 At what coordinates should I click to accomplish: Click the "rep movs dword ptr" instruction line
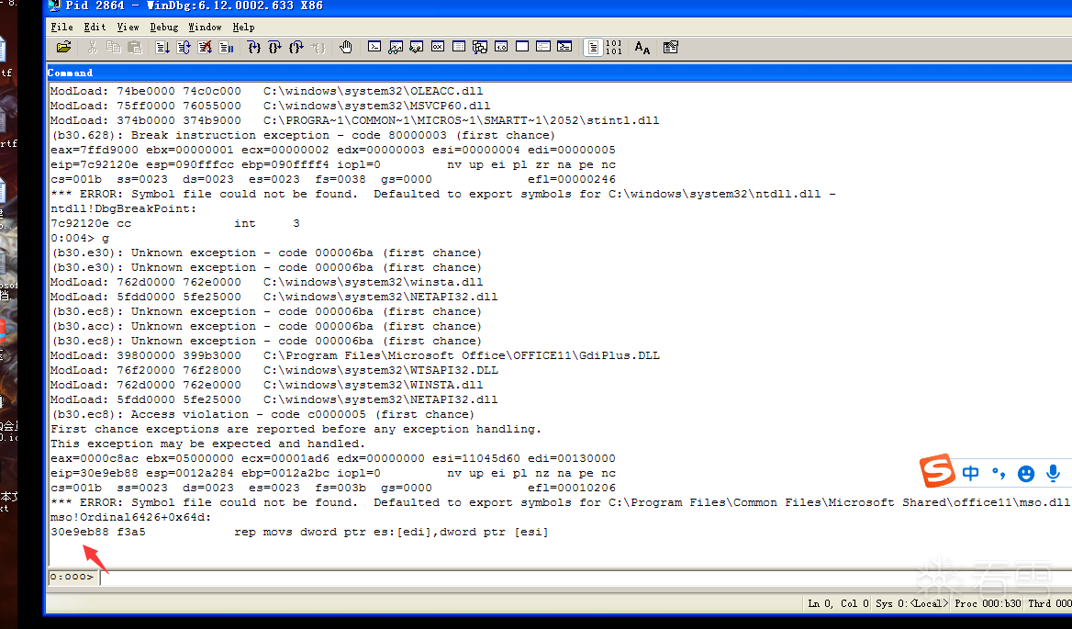pyautogui.click(x=299, y=532)
